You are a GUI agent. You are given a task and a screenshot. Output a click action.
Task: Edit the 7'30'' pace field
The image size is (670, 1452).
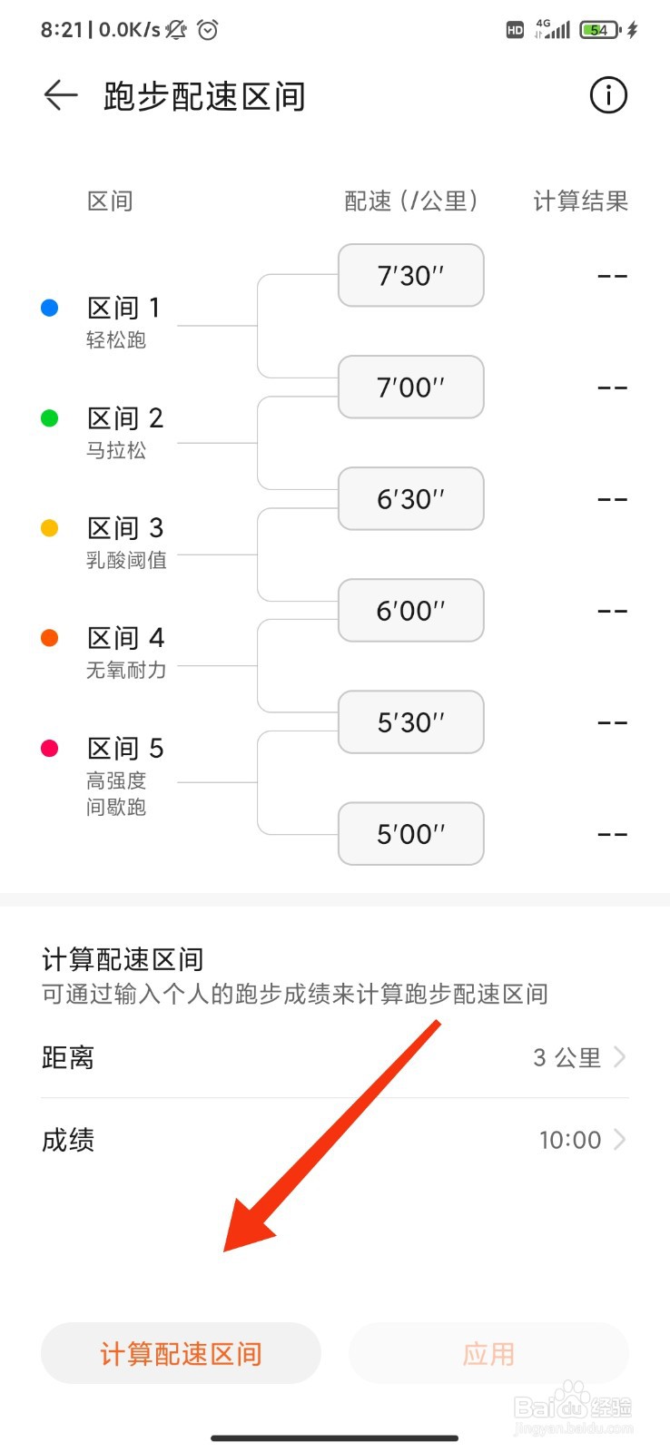coord(411,275)
